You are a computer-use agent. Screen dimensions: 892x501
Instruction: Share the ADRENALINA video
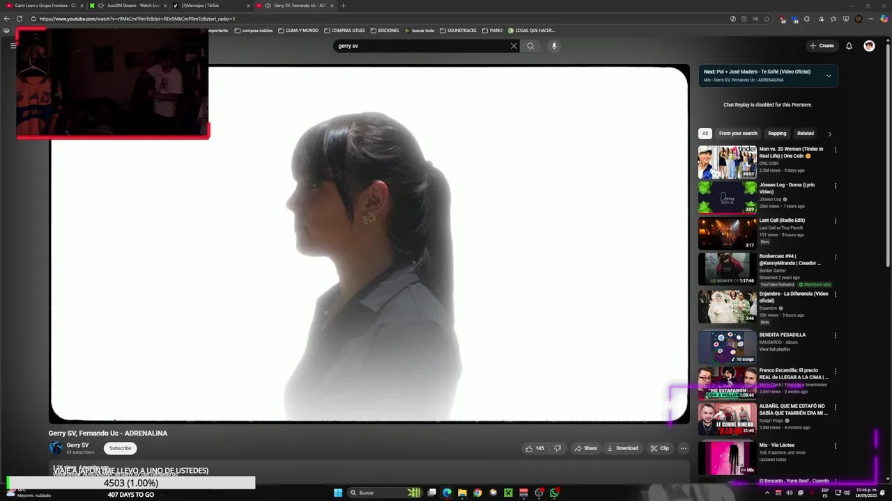[x=585, y=448]
